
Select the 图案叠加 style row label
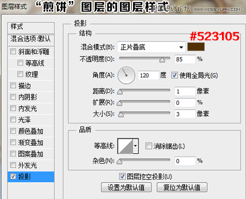[x=31, y=154]
